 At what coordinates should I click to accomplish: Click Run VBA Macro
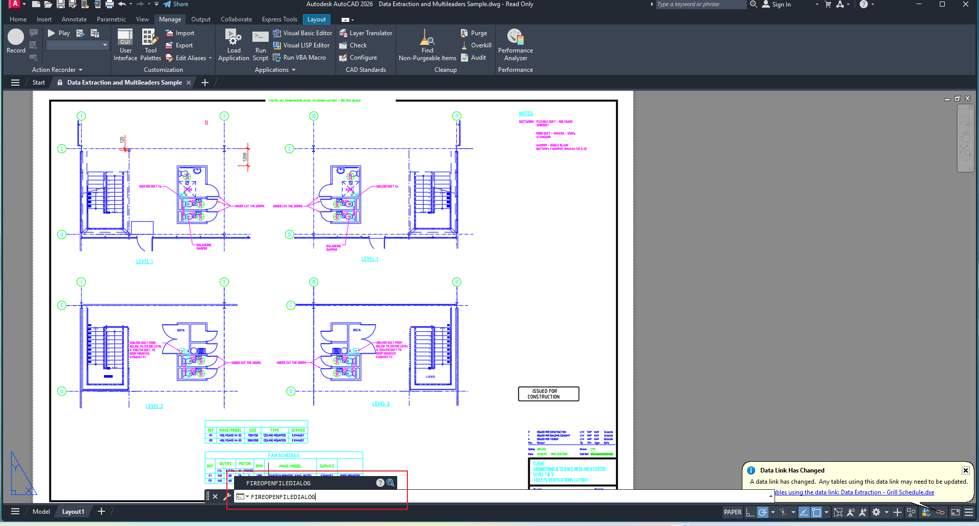click(299, 58)
